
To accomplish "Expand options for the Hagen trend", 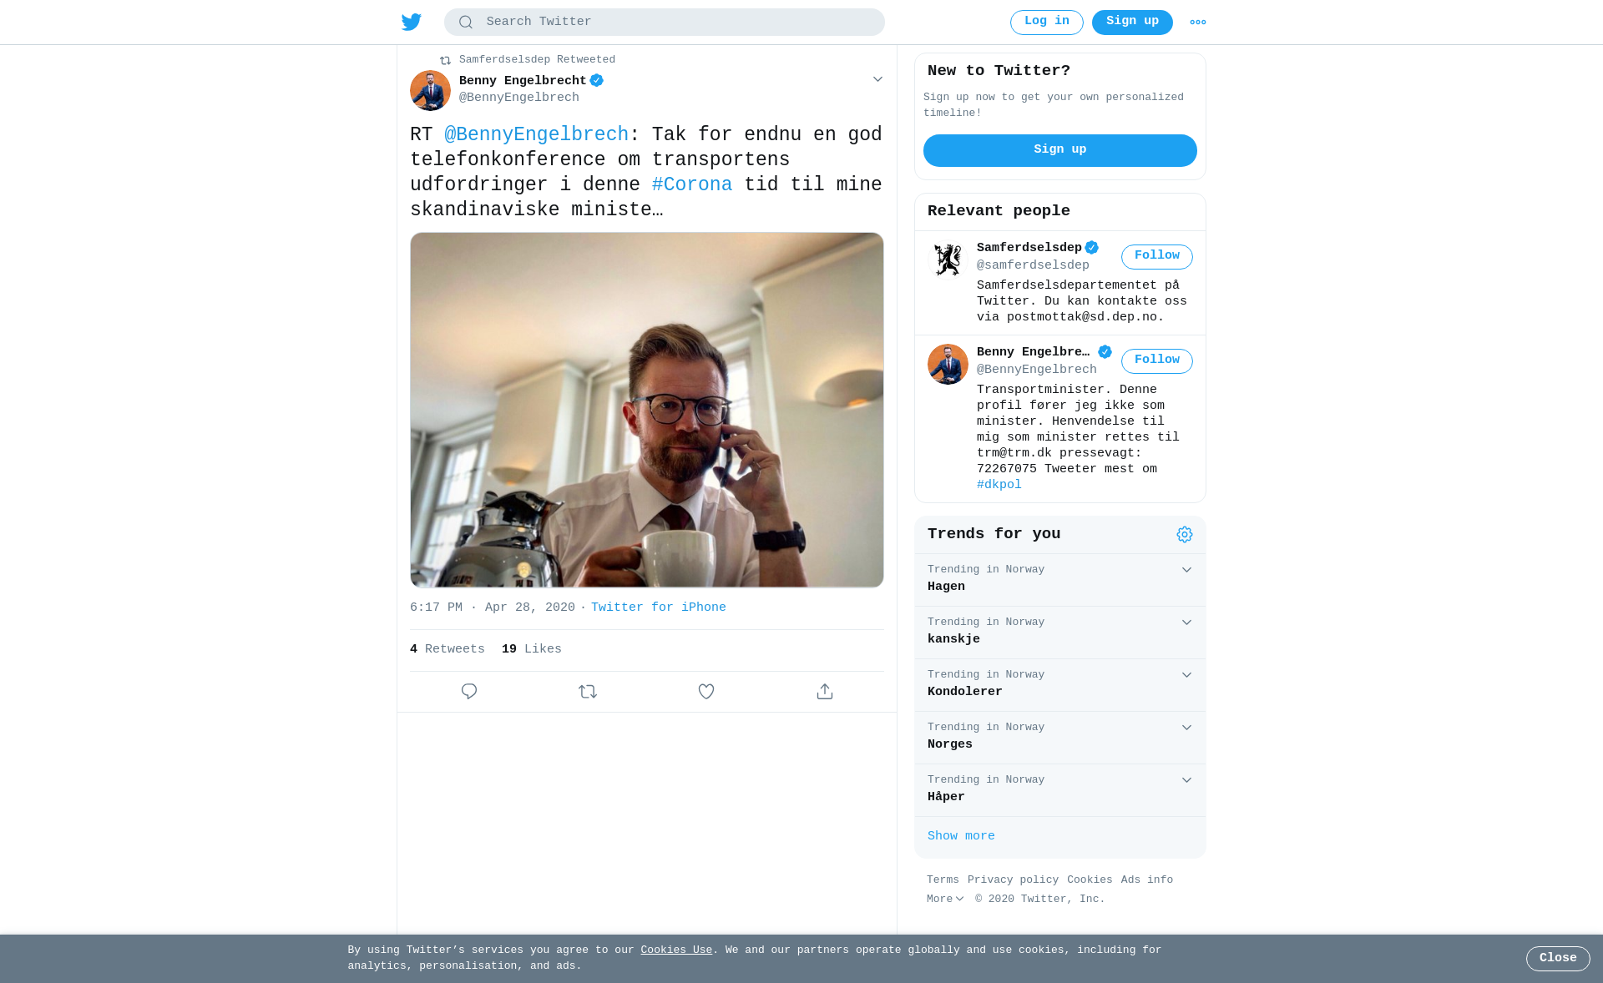I will tap(1186, 570).
